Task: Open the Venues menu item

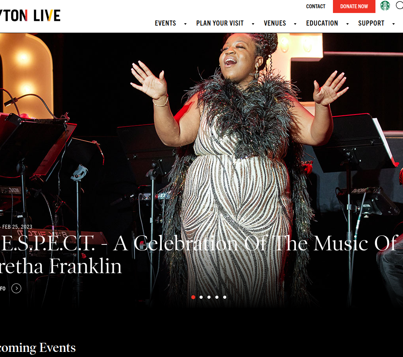Action: (275, 23)
